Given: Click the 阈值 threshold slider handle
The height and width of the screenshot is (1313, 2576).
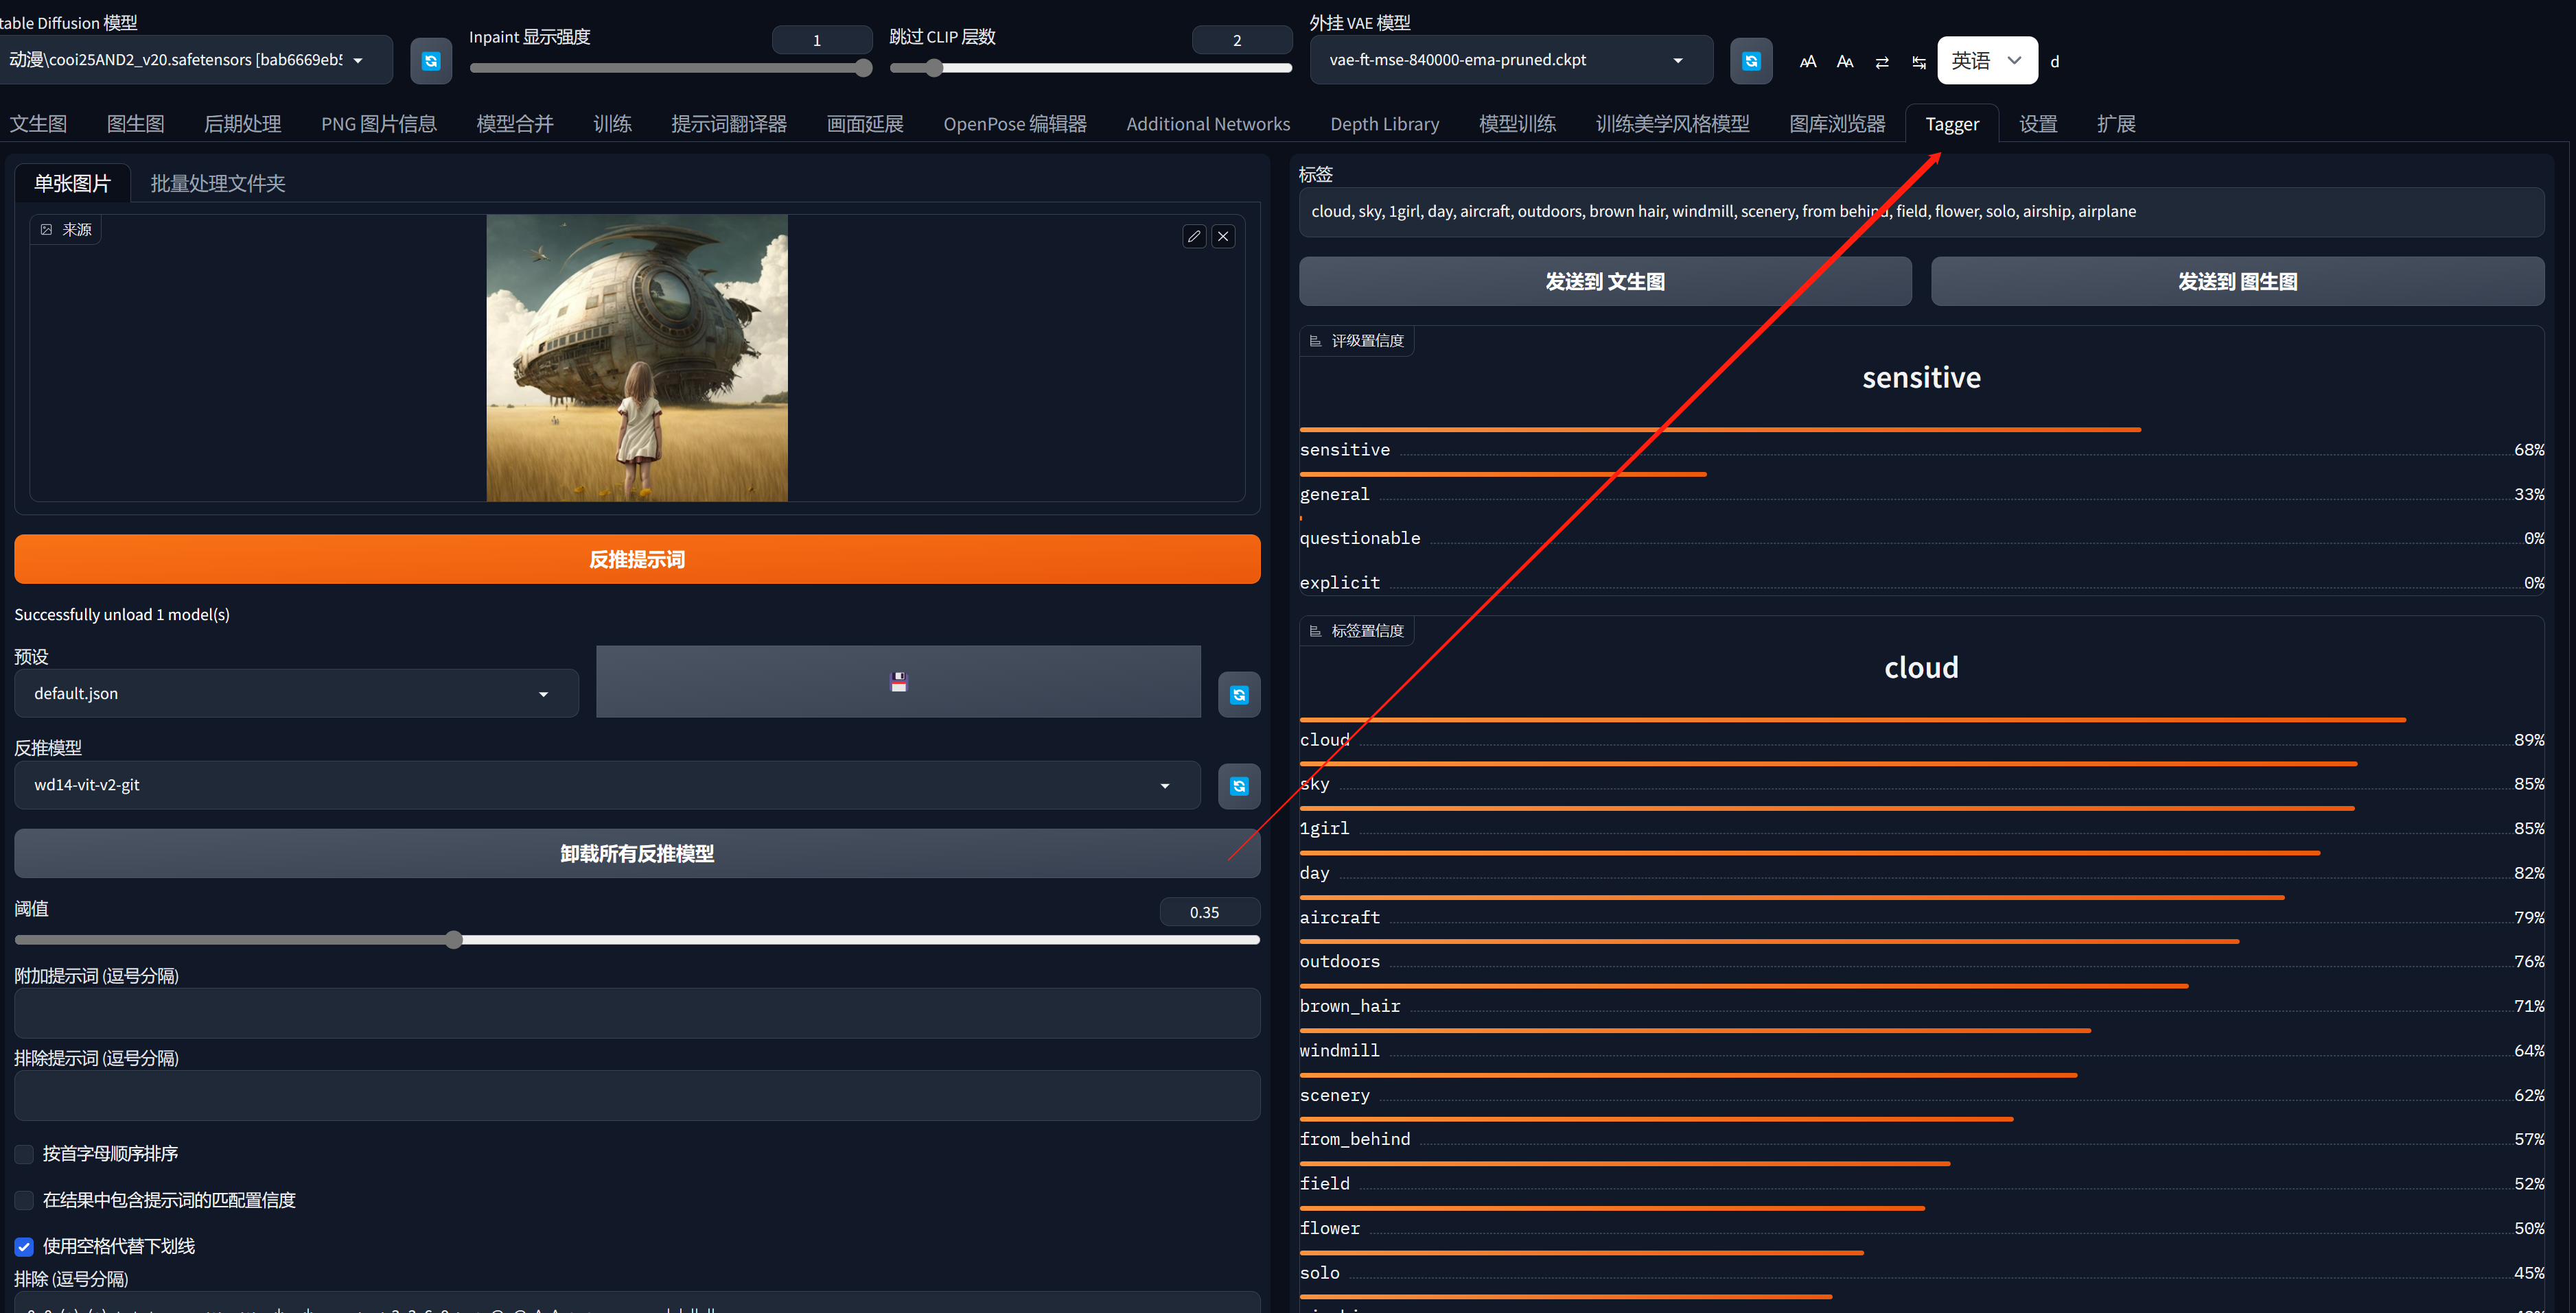Looking at the screenshot, I should [454, 939].
